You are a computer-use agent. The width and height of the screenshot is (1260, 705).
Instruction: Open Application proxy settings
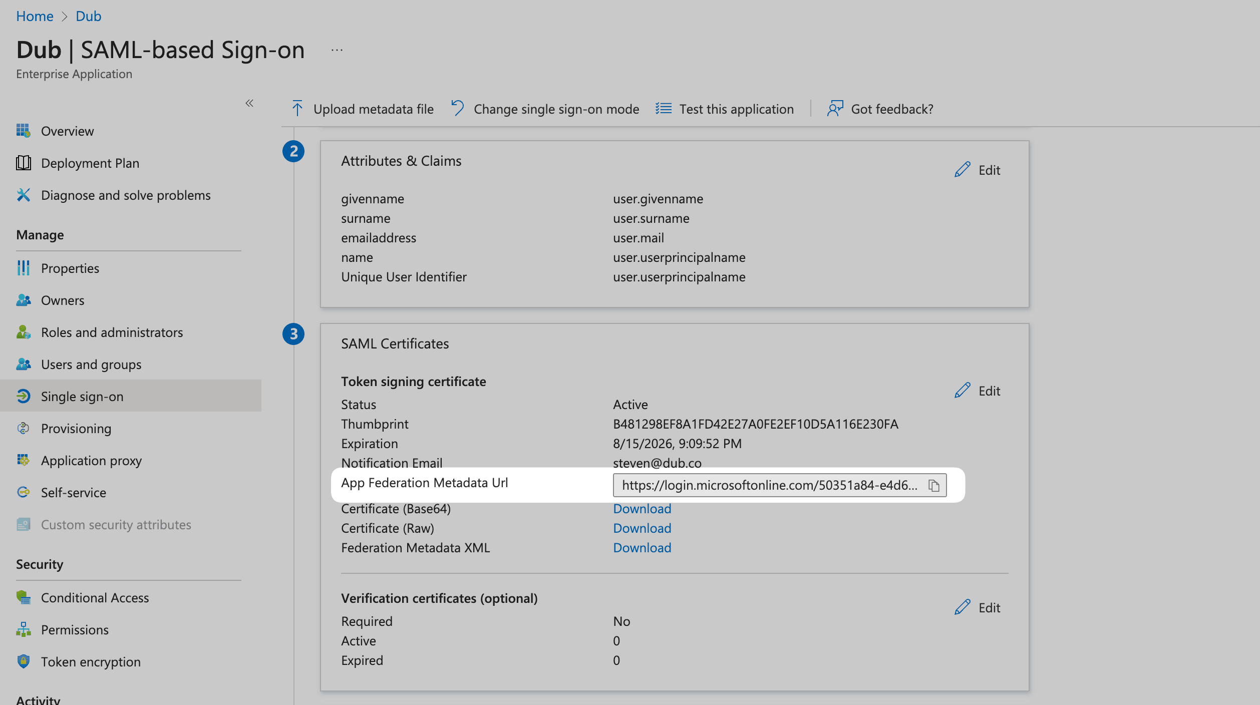[91, 460]
